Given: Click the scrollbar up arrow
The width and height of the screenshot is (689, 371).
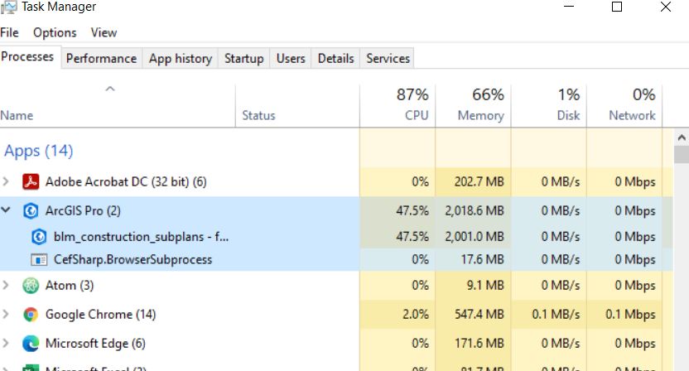Looking at the screenshot, I should tap(682, 138).
